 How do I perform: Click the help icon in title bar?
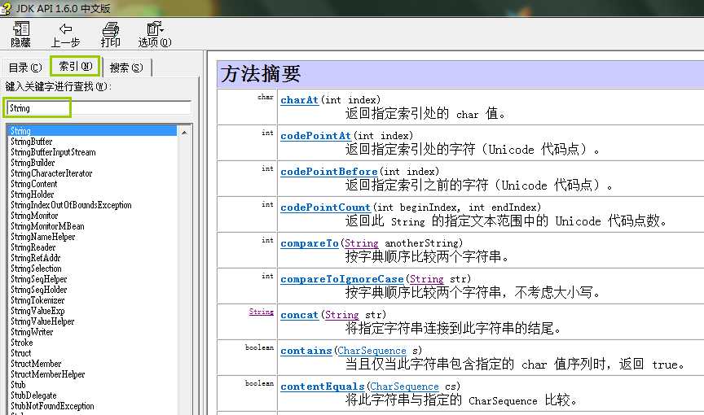[6, 8]
